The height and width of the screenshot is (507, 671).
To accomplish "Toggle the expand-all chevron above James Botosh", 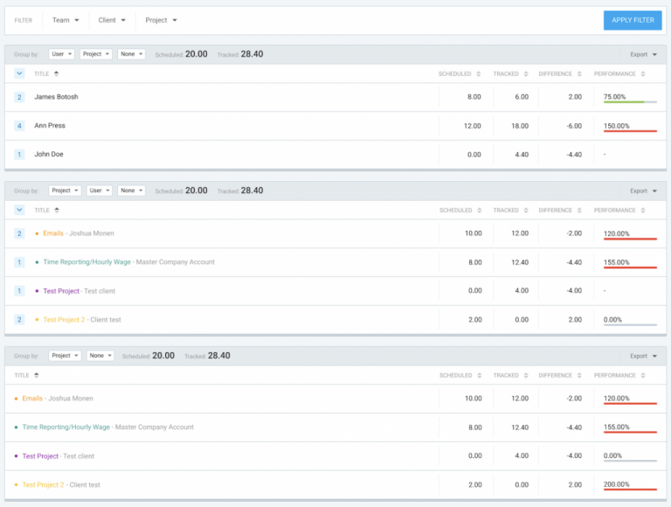I will click(x=19, y=74).
